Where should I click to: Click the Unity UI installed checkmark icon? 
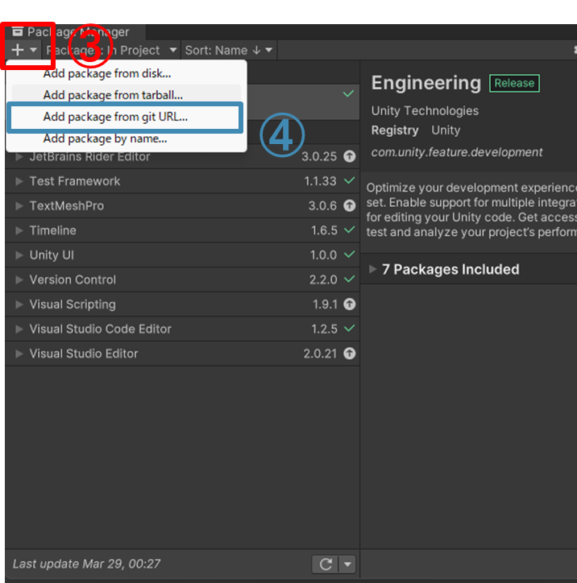click(349, 255)
